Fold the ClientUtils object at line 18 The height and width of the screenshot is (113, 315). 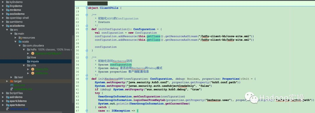[x=87, y=8]
